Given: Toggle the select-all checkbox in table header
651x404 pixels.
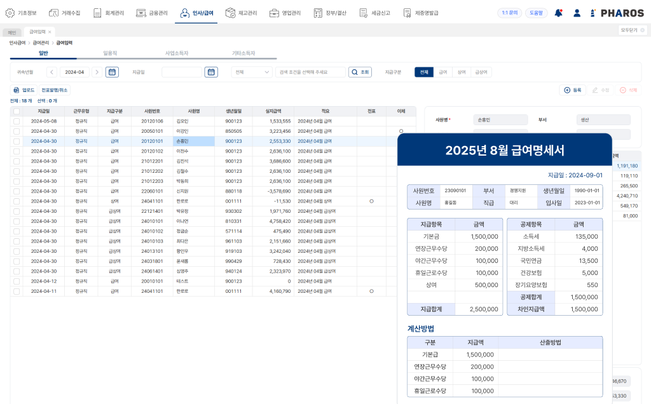Looking at the screenshot, I should click(x=17, y=111).
